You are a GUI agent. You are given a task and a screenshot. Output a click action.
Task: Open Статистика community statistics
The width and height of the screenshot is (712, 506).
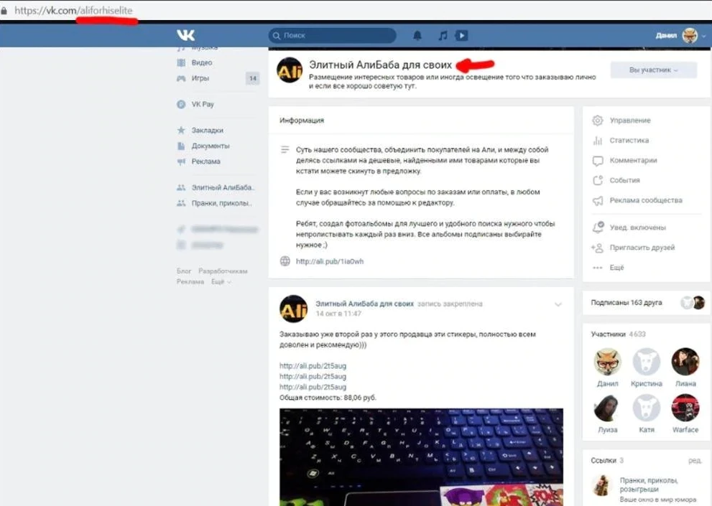tap(629, 140)
